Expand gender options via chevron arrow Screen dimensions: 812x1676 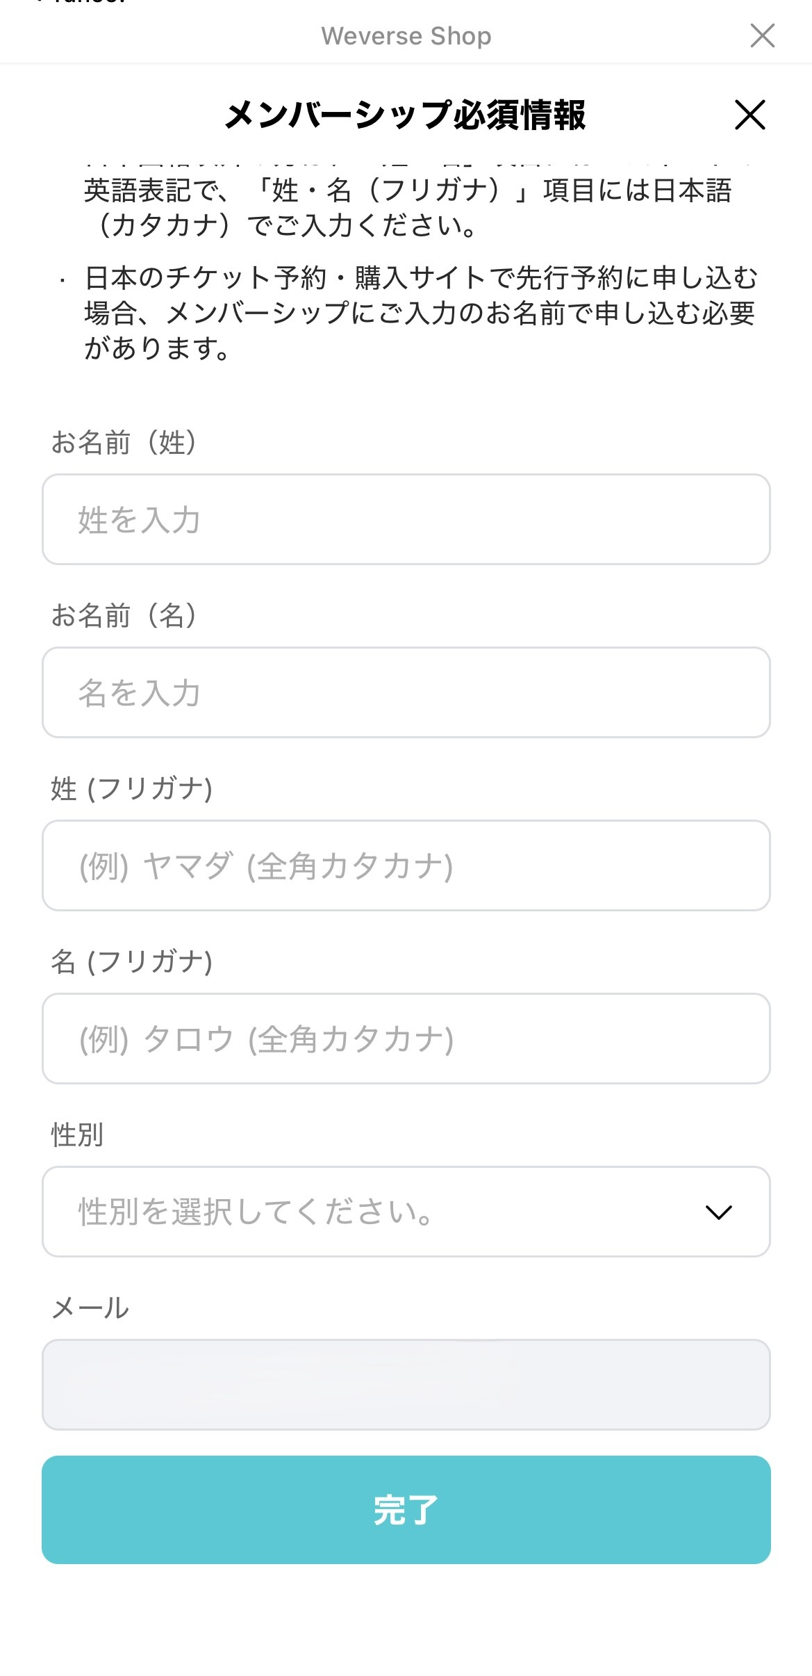(x=718, y=1212)
